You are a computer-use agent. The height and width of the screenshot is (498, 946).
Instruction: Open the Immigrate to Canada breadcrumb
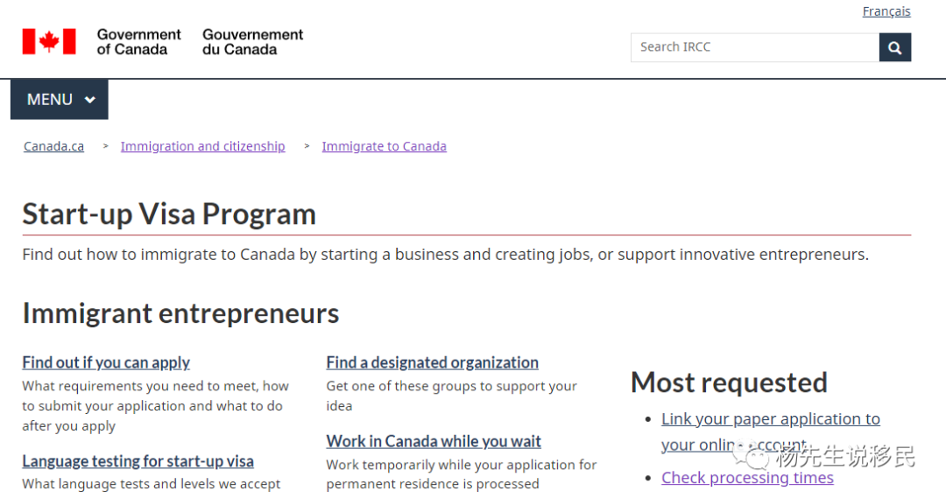385,146
